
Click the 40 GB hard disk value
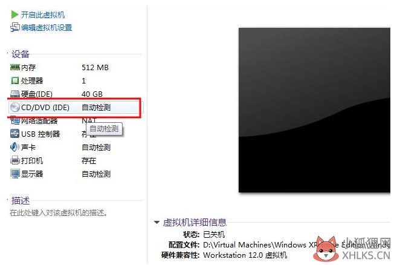(92, 94)
